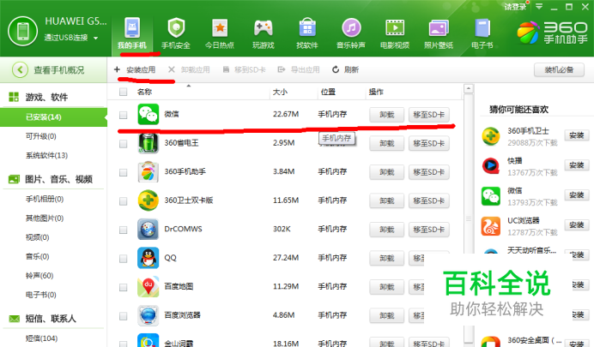The width and height of the screenshot is (594, 347).
Task: Click the HUAWEI phone device icon
Action: 22,31
